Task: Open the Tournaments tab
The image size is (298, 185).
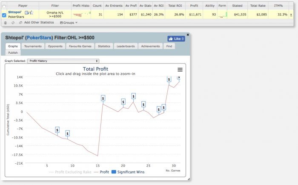Action: pos(33,46)
